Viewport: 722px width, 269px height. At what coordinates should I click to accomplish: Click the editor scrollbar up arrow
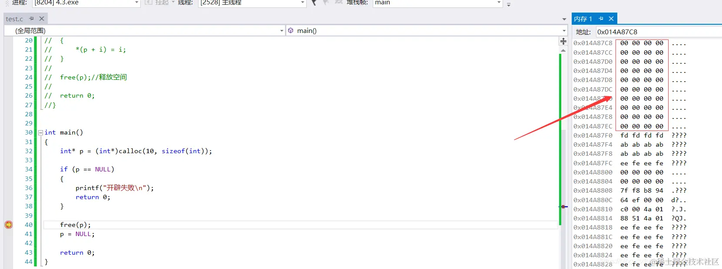point(563,50)
